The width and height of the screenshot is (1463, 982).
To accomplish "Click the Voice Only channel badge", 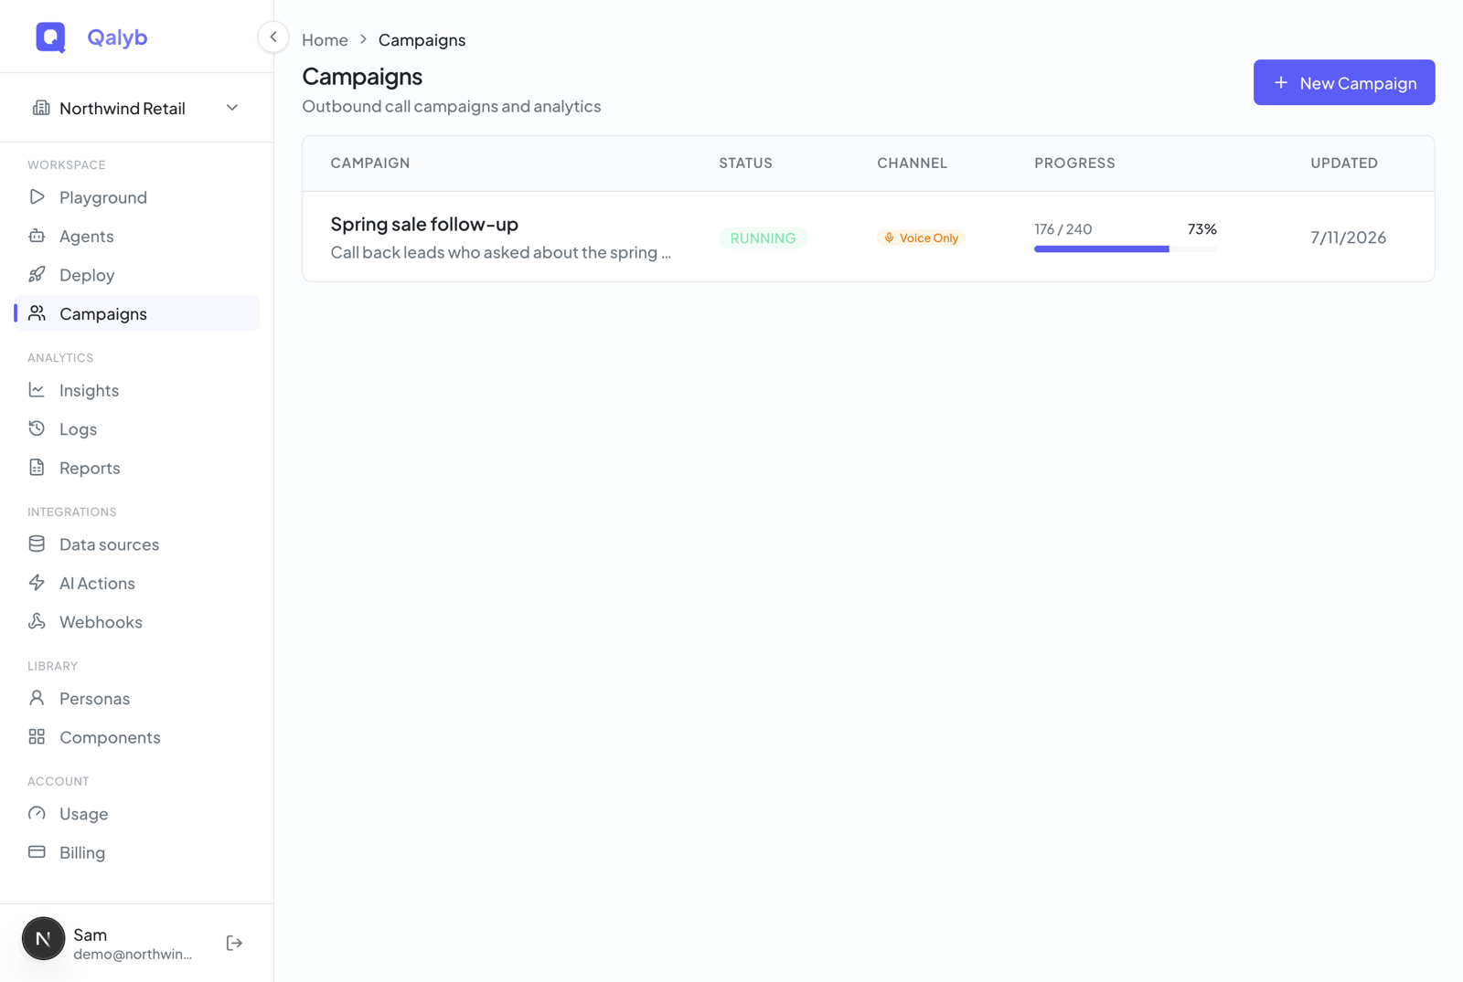I will tap(921, 238).
